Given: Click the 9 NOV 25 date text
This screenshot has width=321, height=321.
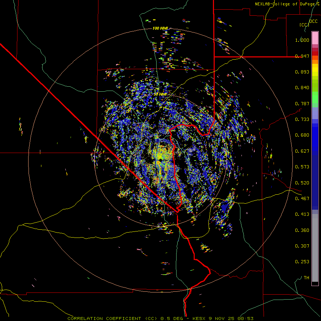Looking at the screenshot, I should pos(222,319).
